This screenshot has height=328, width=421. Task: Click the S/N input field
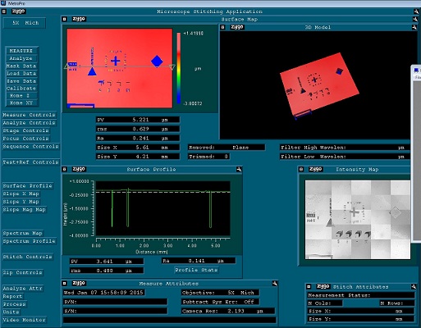115,312
